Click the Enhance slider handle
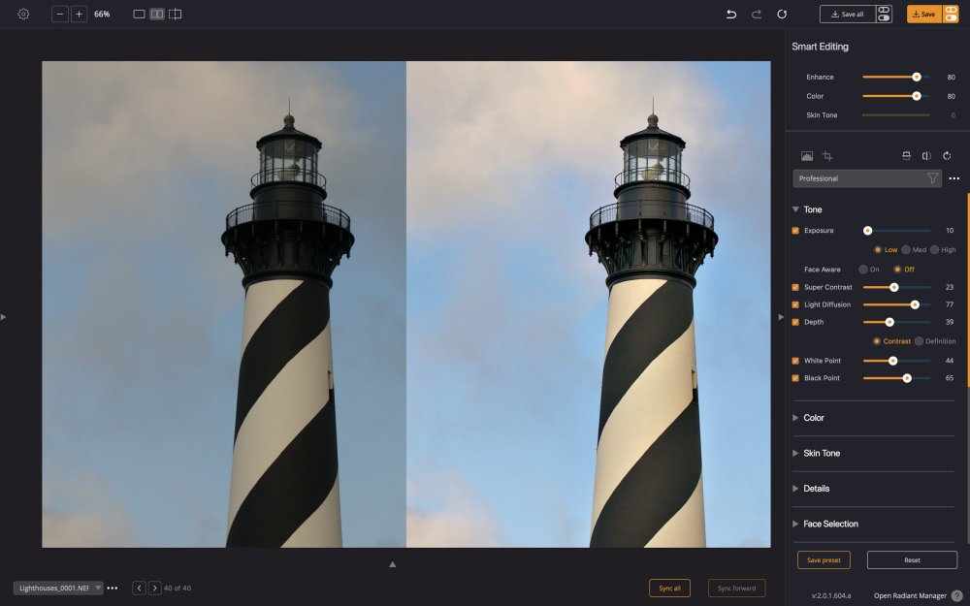970x606 pixels. [x=917, y=78]
